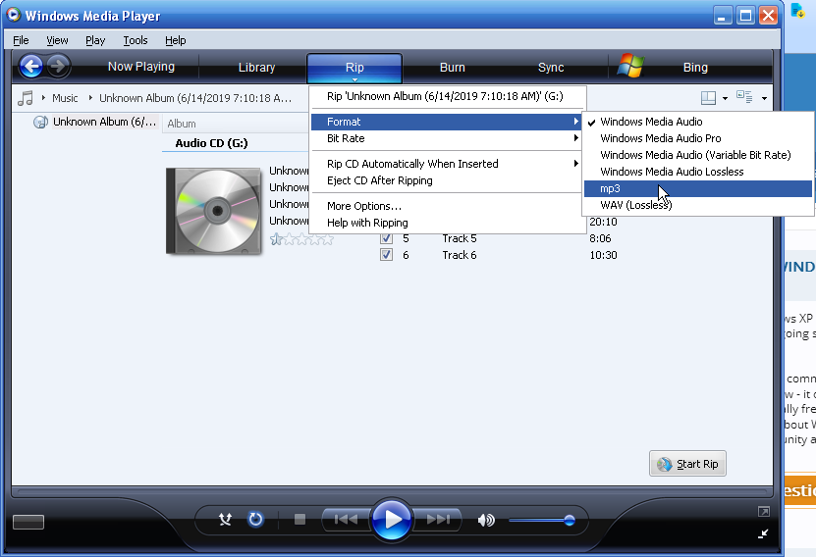Expand Rip CD Automatically When Inserted submenu
Viewport: 816px width, 557px height.
(x=447, y=164)
